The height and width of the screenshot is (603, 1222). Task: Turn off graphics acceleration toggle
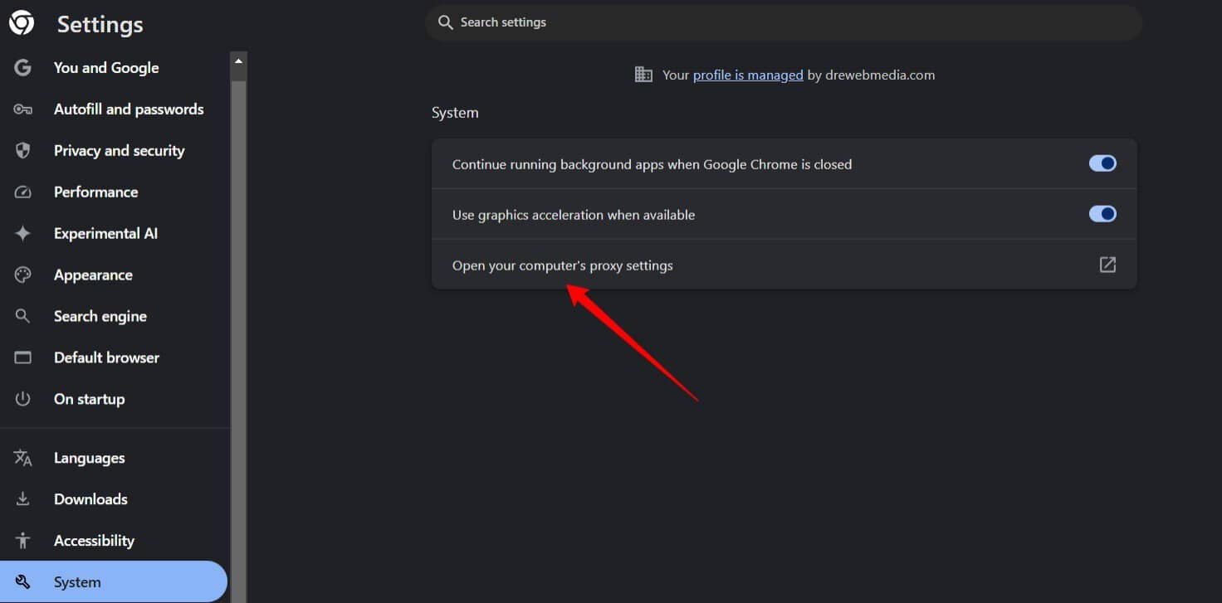click(x=1102, y=213)
